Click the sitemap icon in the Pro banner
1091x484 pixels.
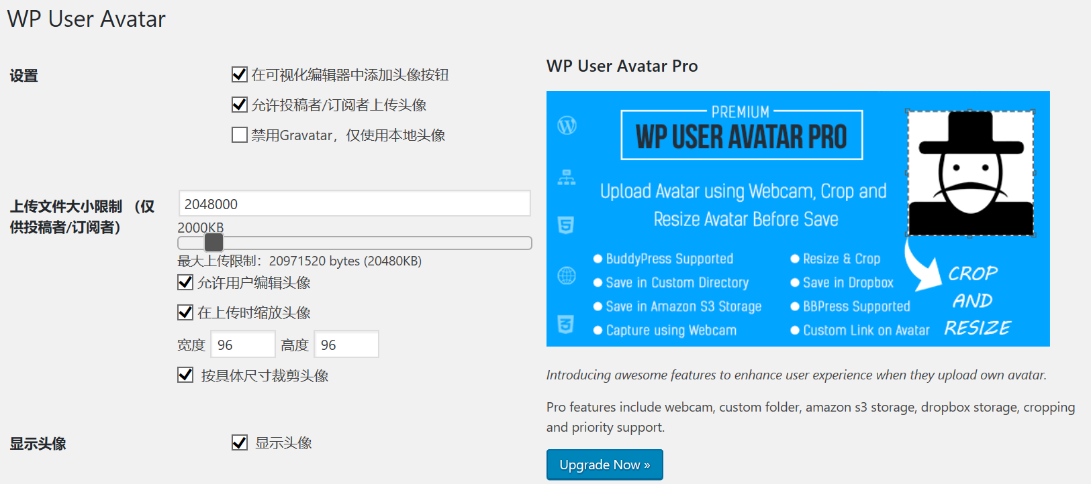pyautogui.click(x=567, y=178)
